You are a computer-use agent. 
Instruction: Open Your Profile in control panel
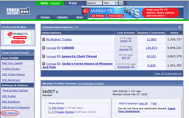point(10,58)
